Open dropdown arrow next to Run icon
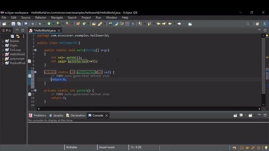The width and height of the screenshot is (269, 151). [x=53, y=24]
